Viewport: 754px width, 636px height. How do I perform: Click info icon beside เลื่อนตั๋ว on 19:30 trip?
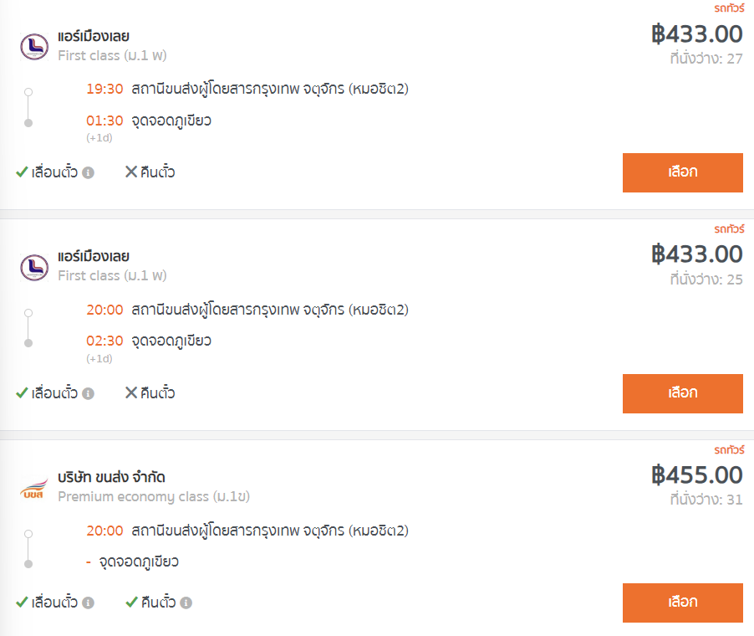click(x=89, y=172)
